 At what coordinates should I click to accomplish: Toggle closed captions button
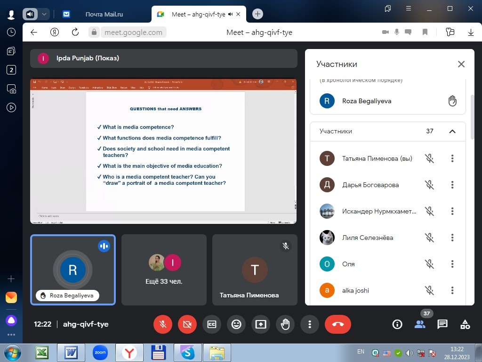(x=212, y=324)
